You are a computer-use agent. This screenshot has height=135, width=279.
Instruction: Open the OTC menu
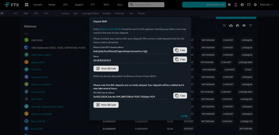click(x=65, y=5)
